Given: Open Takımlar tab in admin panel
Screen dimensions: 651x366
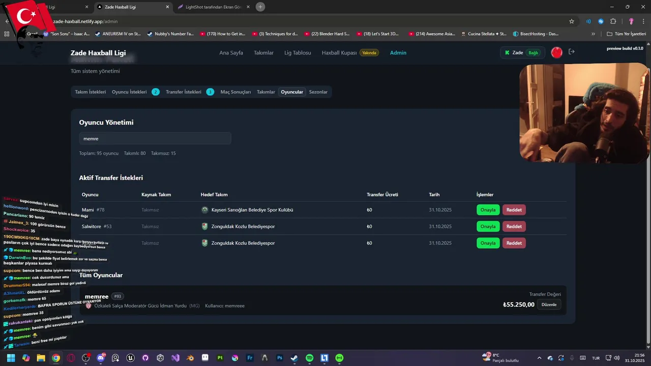Looking at the screenshot, I should 266,92.
